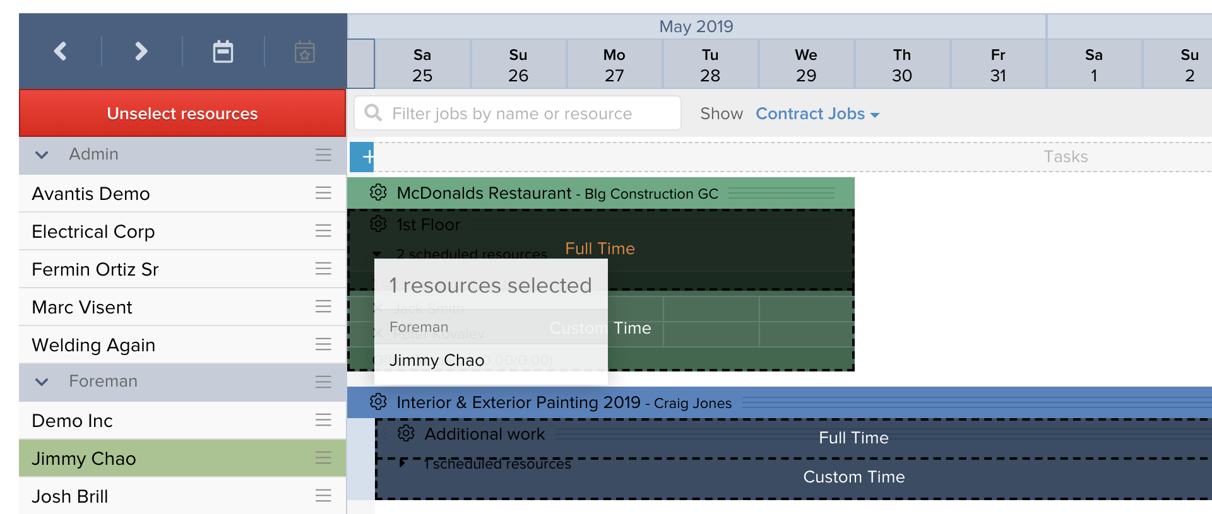This screenshot has width=1212, height=514.
Task: Open Josh Brill row menu icon
Action: pos(323,496)
